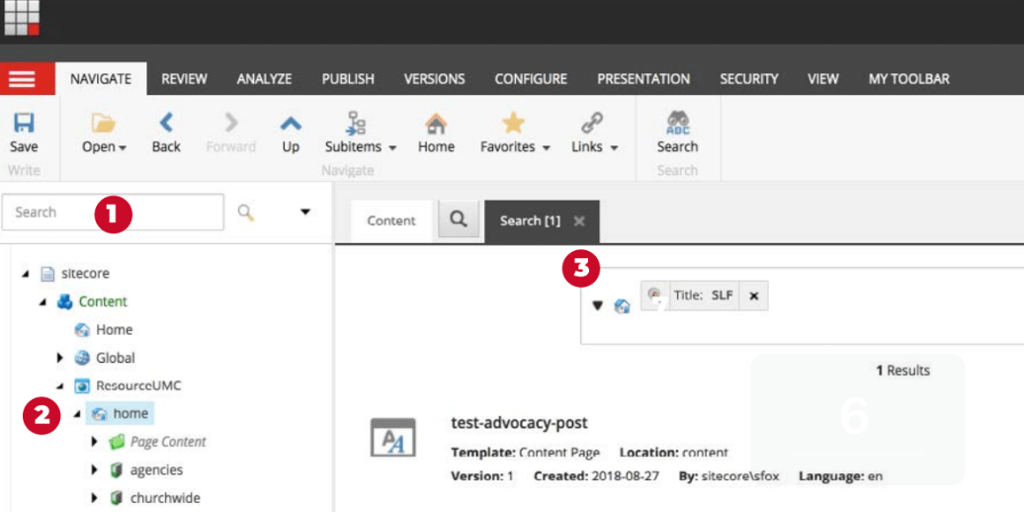Navigate Up one level
This screenshot has height=512, width=1024.
[x=291, y=123]
